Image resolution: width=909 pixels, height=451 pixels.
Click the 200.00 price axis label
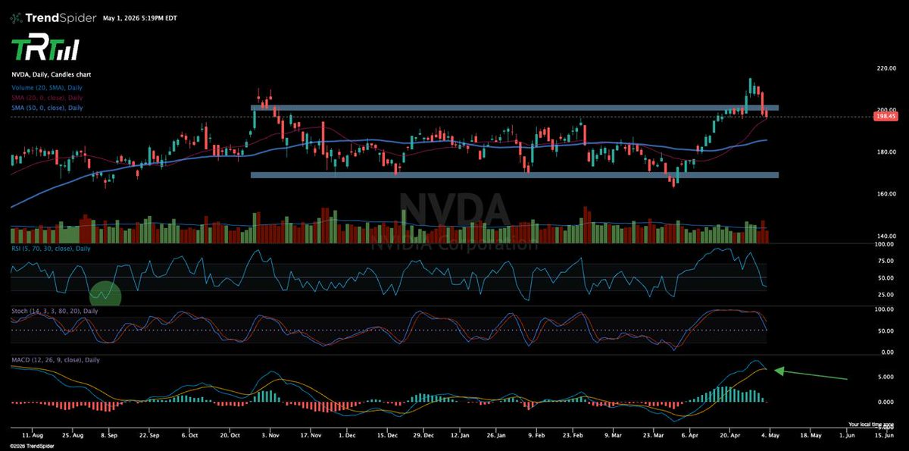click(887, 110)
